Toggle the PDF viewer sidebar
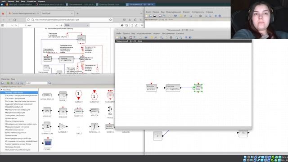 point(3,25)
